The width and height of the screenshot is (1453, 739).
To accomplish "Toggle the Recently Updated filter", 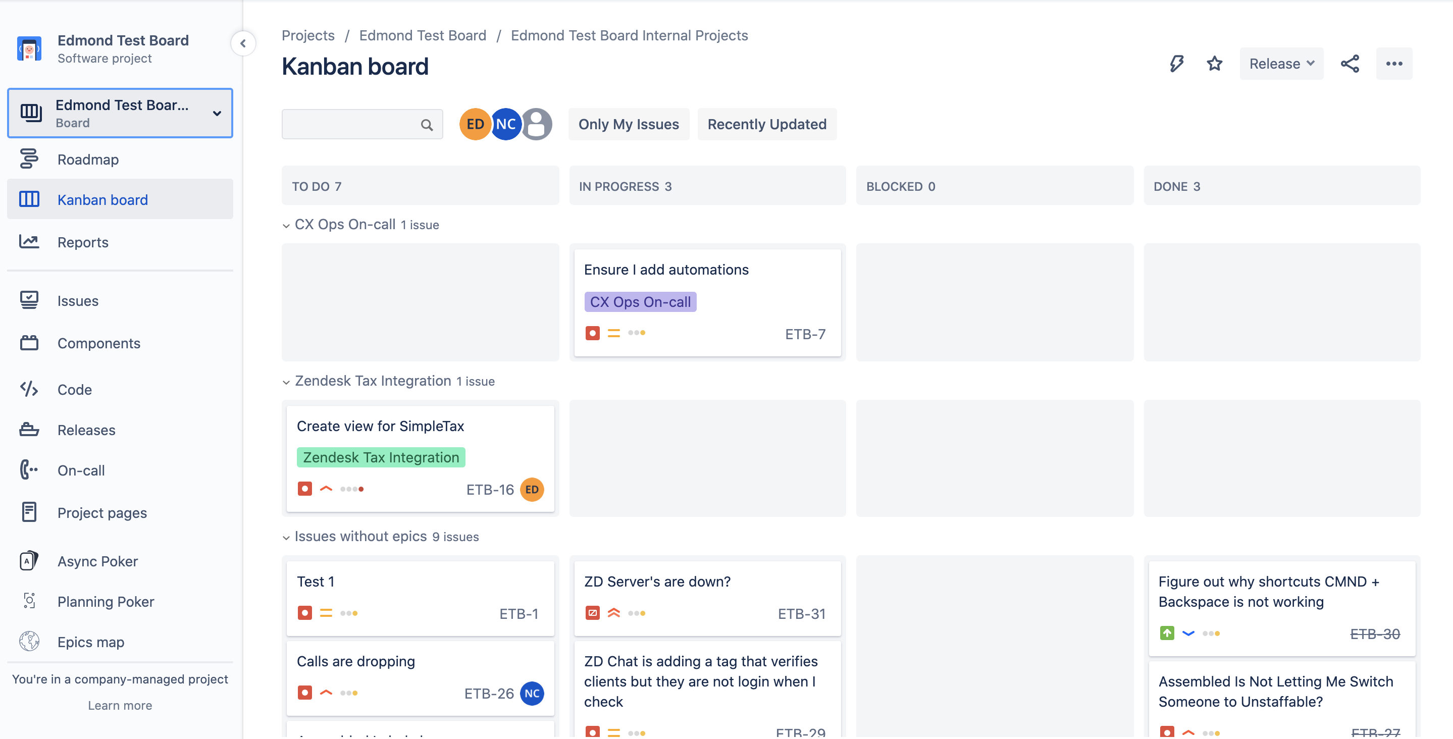I will pyautogui.click(x=766, y=124).
